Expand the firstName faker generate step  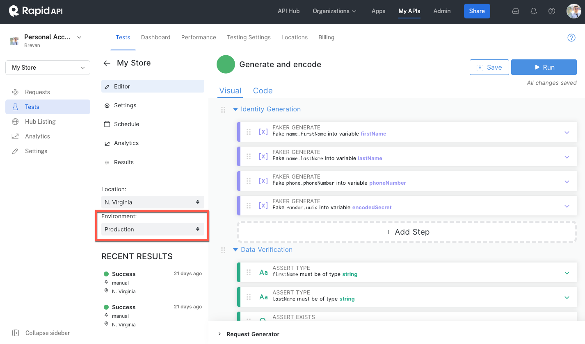point(567,132)
